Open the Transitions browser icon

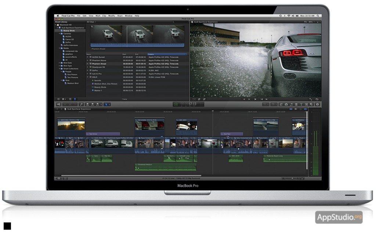pyautogui.click(x=296, y=104)
